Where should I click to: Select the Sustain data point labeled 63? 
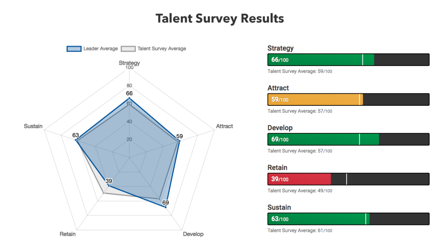pyautogui.click(x=76, y=140)
